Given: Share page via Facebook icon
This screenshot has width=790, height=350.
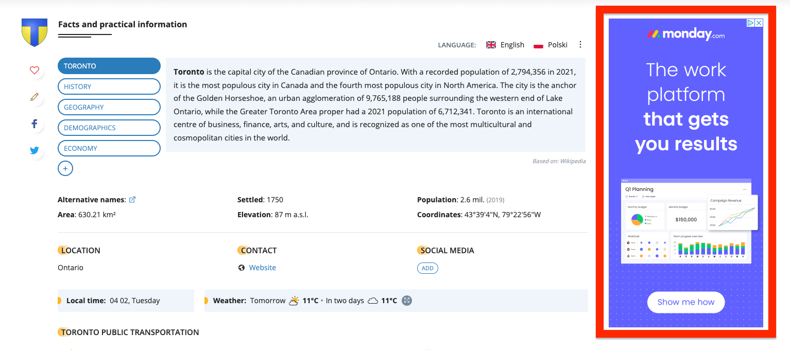Looking at the screenshot, I should [35, 124].
